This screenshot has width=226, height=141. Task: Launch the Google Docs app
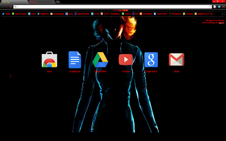coord(75,60)
